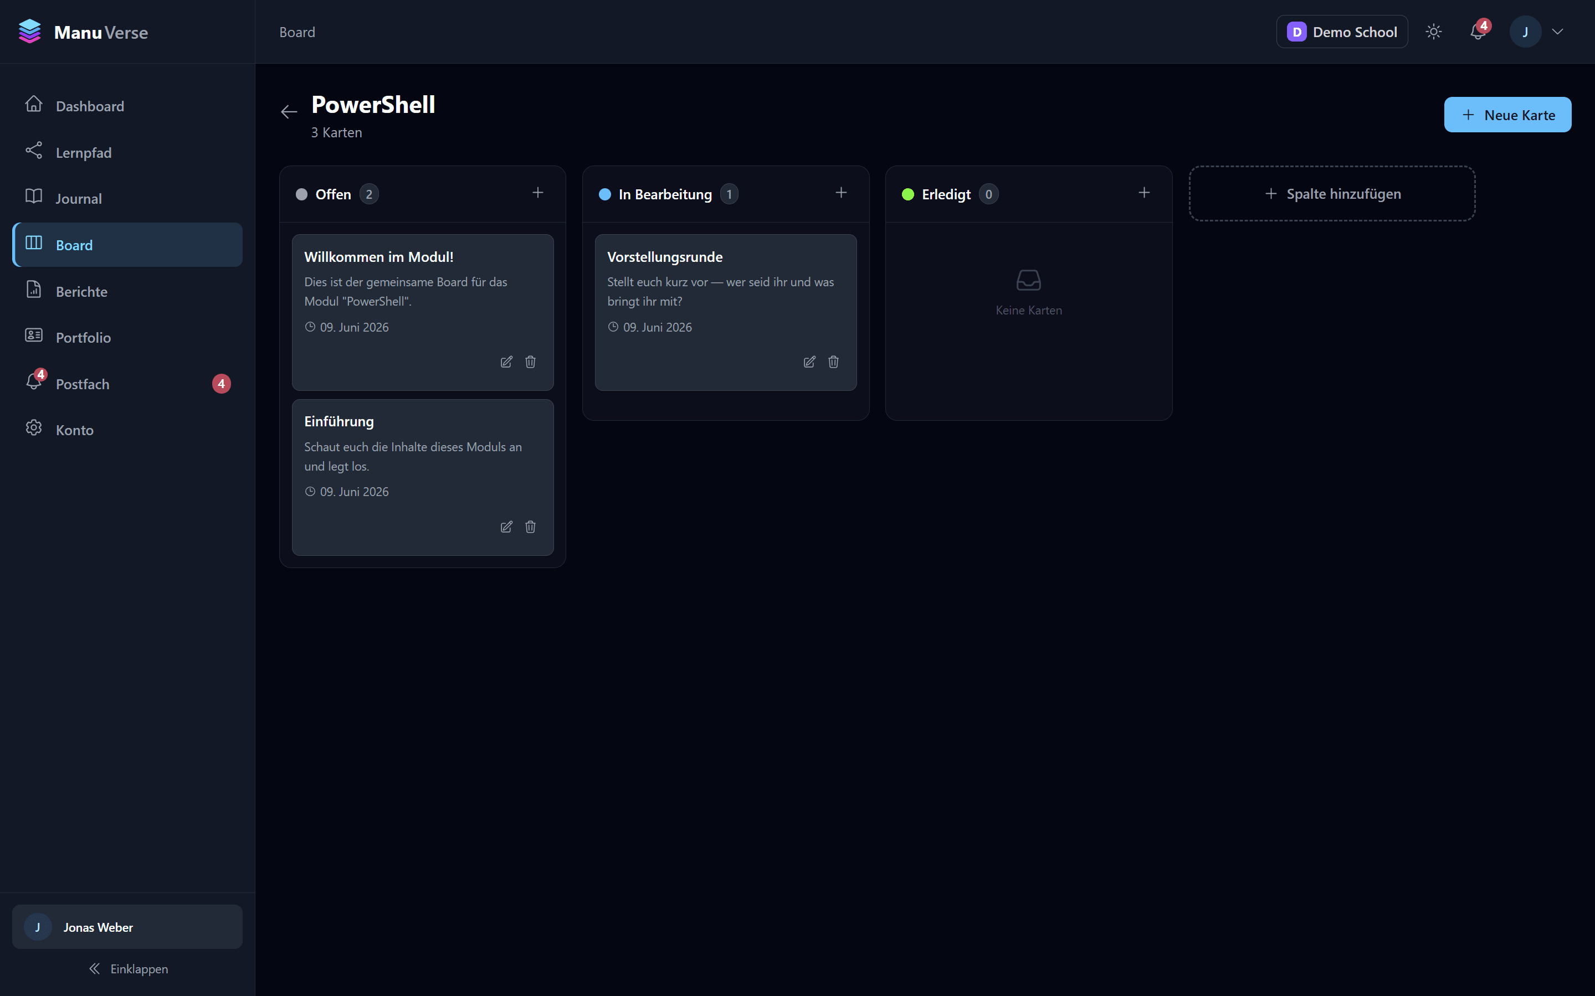Click the Einführung card title
The image size is (1595, 996).
pos(339,421)
